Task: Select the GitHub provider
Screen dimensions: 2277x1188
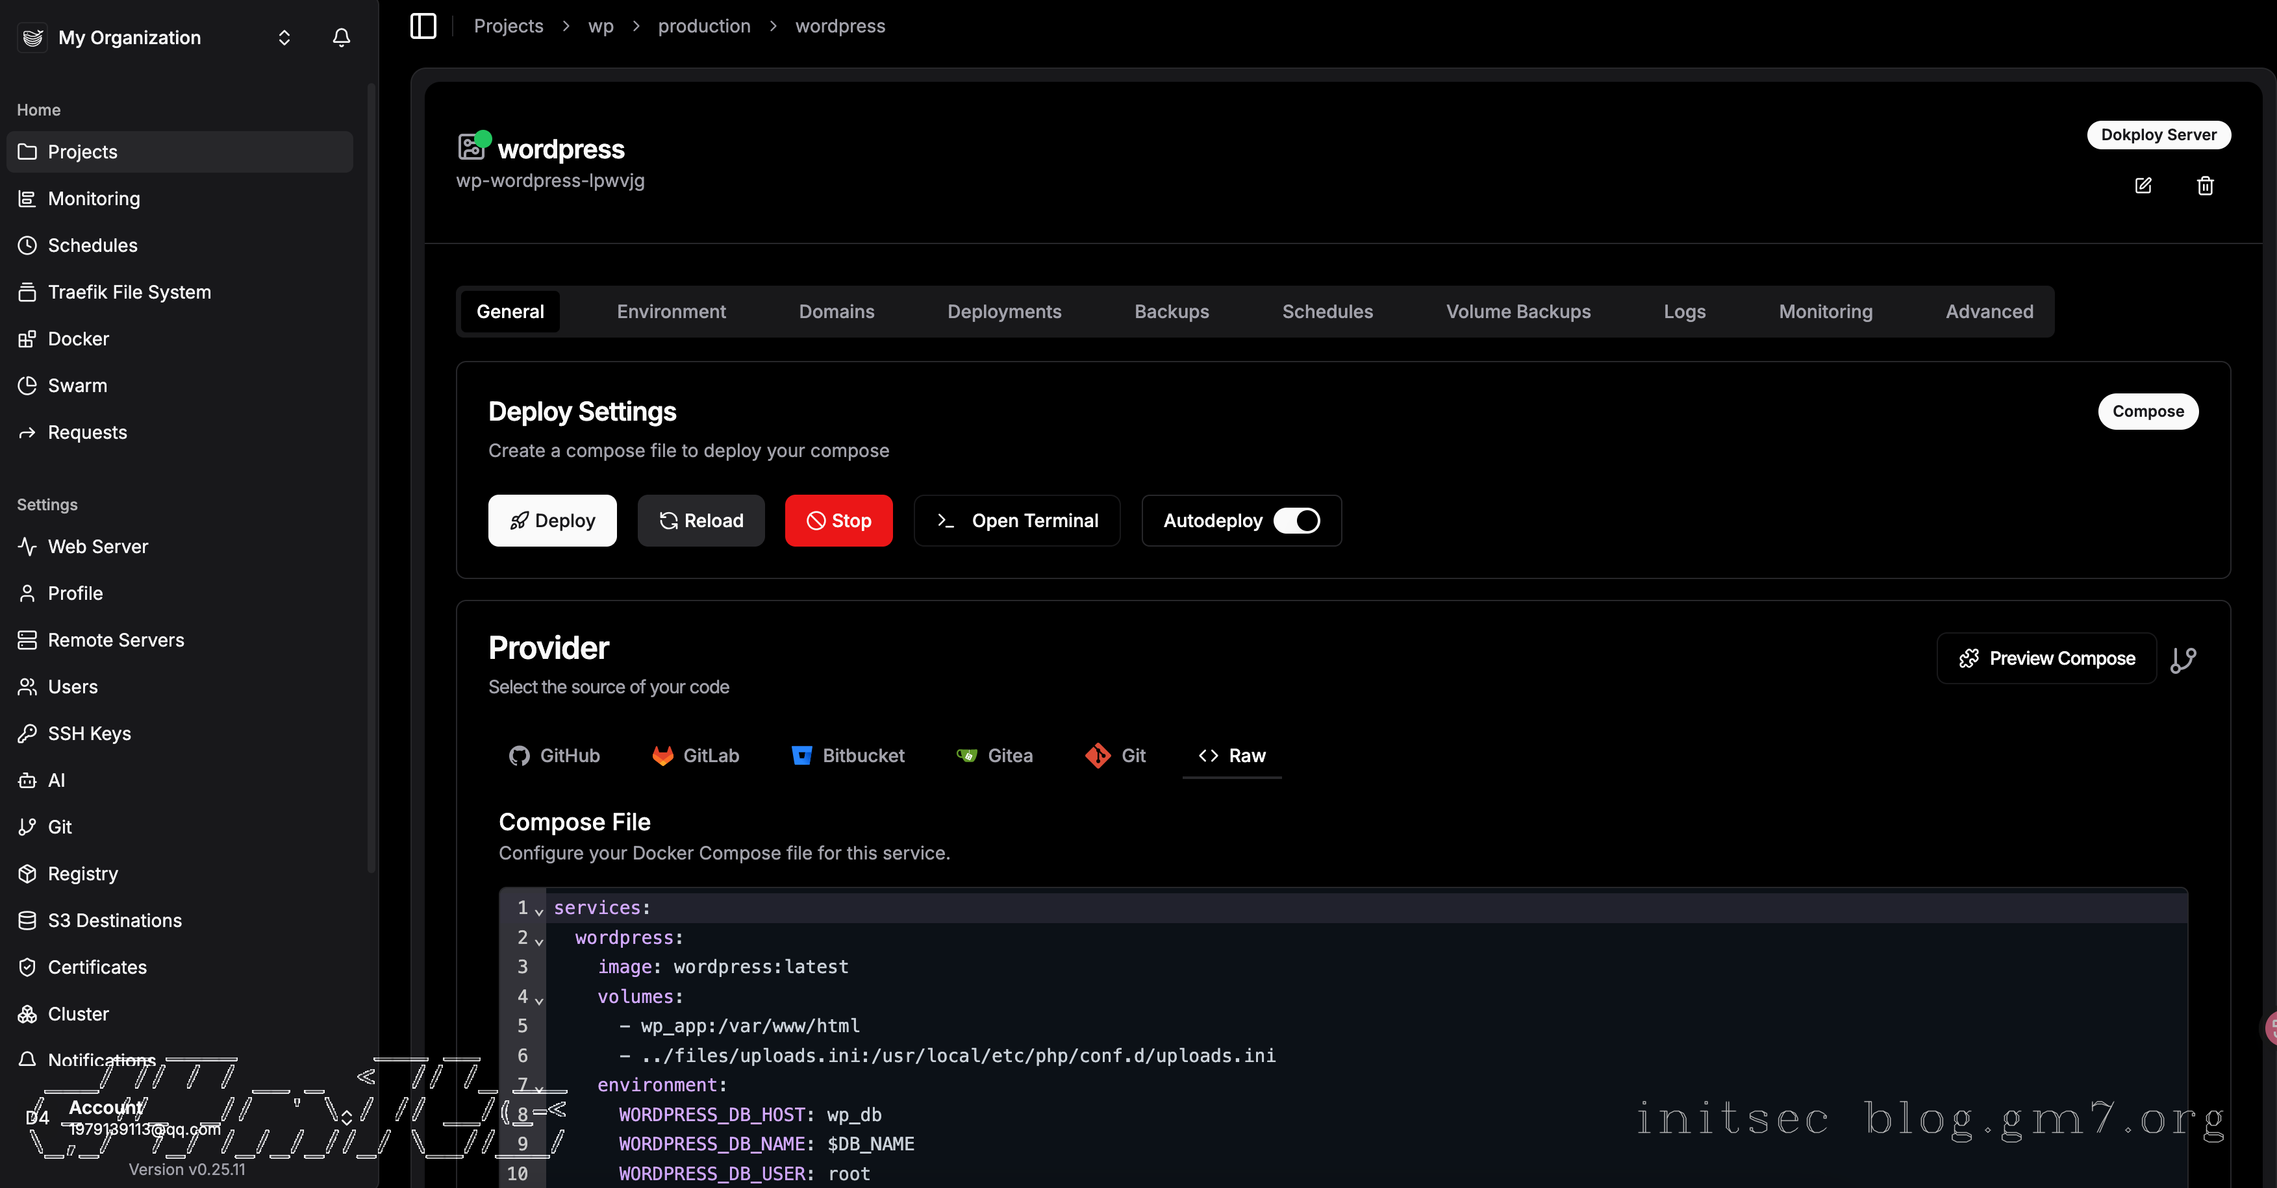Action: coord(554,755)
